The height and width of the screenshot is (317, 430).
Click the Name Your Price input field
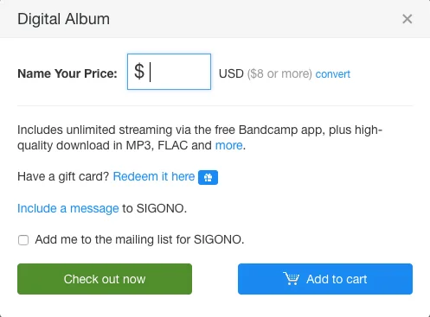(169, 72)
